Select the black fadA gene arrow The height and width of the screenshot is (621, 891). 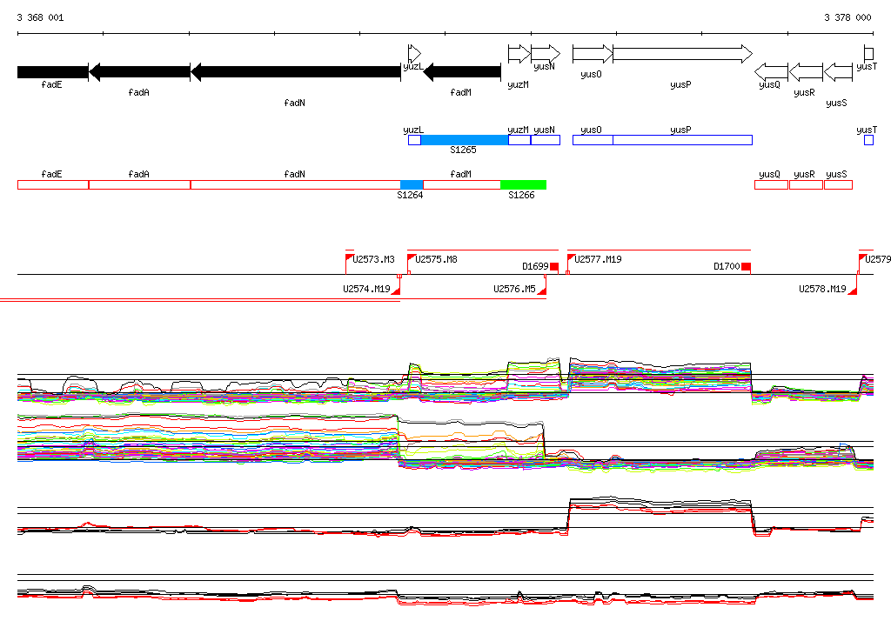(140, 72)
